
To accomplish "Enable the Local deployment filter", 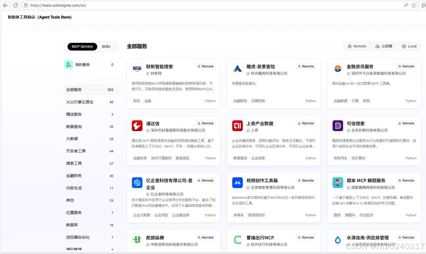I will tap(409, 46).
